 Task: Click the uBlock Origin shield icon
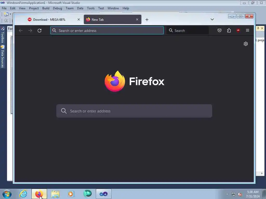pyautogui.click(x=238, y=30)
